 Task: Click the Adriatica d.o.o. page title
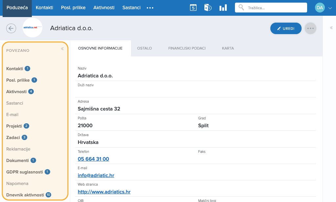(71, 28)
